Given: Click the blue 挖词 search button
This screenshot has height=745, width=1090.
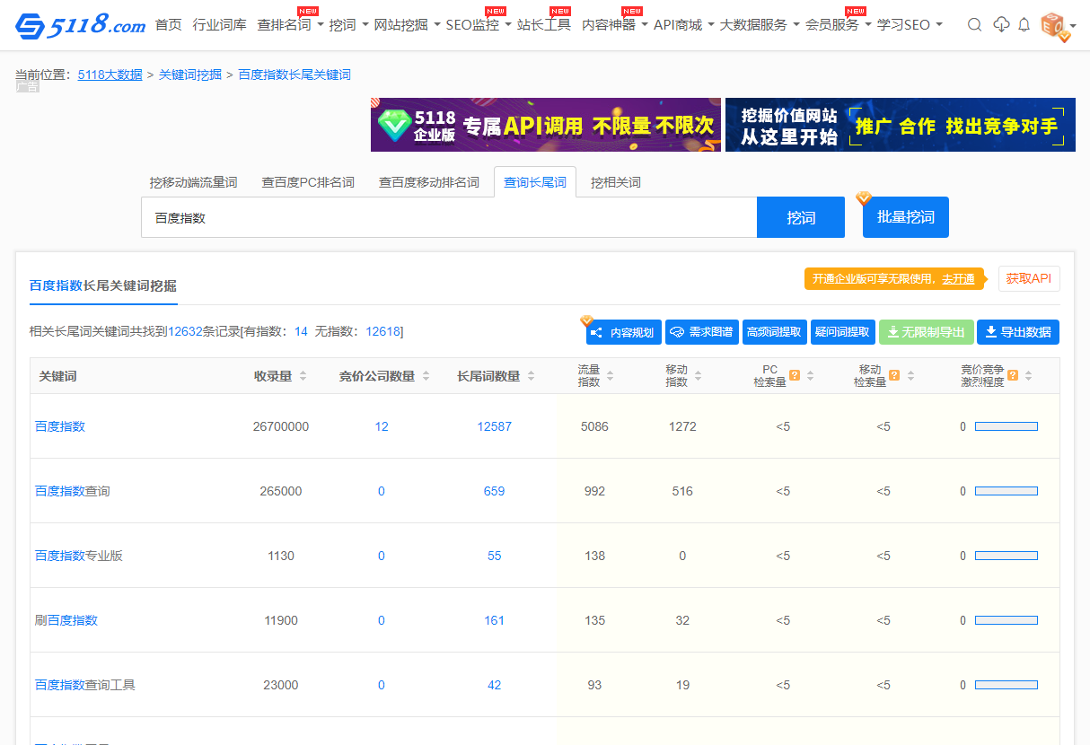Looking at the screenshot, I should pos(801,217).
